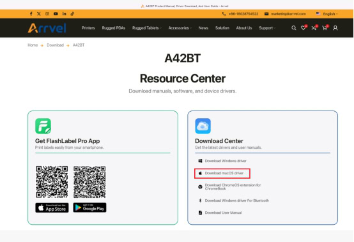The height and width of the screenshot is (242, 354).
Task: Click the Chrome logo icon
Action: [200, 186]
